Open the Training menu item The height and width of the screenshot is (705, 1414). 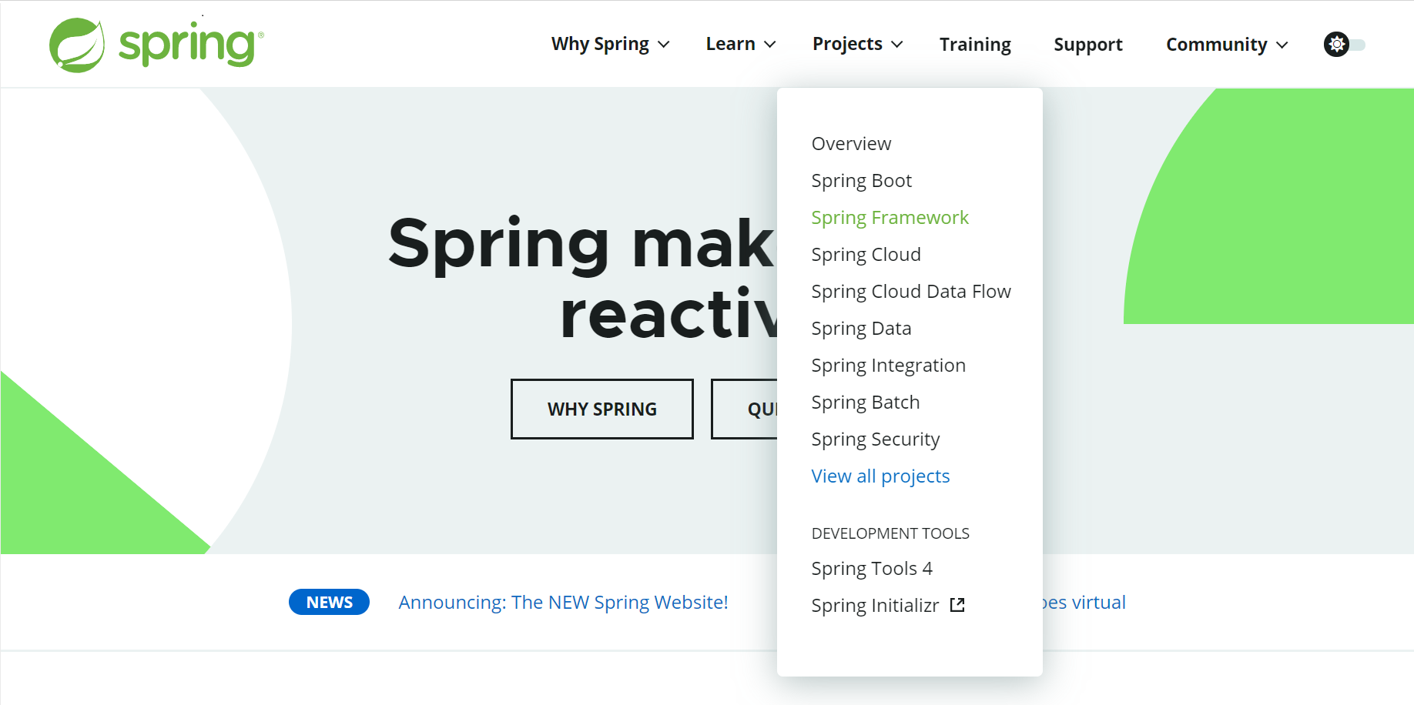[x=975, y=44]
